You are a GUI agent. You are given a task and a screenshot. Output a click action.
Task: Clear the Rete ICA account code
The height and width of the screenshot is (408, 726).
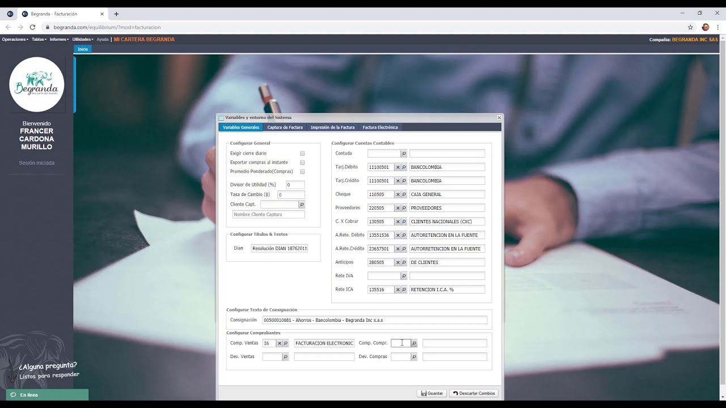click(x=398, y=290)
